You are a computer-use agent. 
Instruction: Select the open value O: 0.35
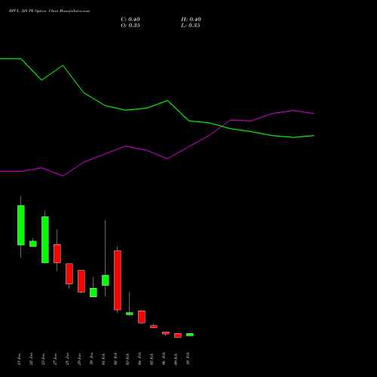pos(130,26)
